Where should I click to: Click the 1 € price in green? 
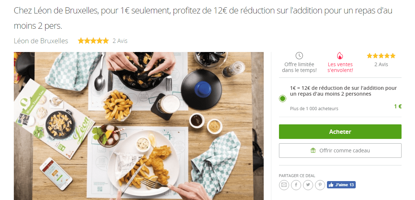(x=398, y=107)
